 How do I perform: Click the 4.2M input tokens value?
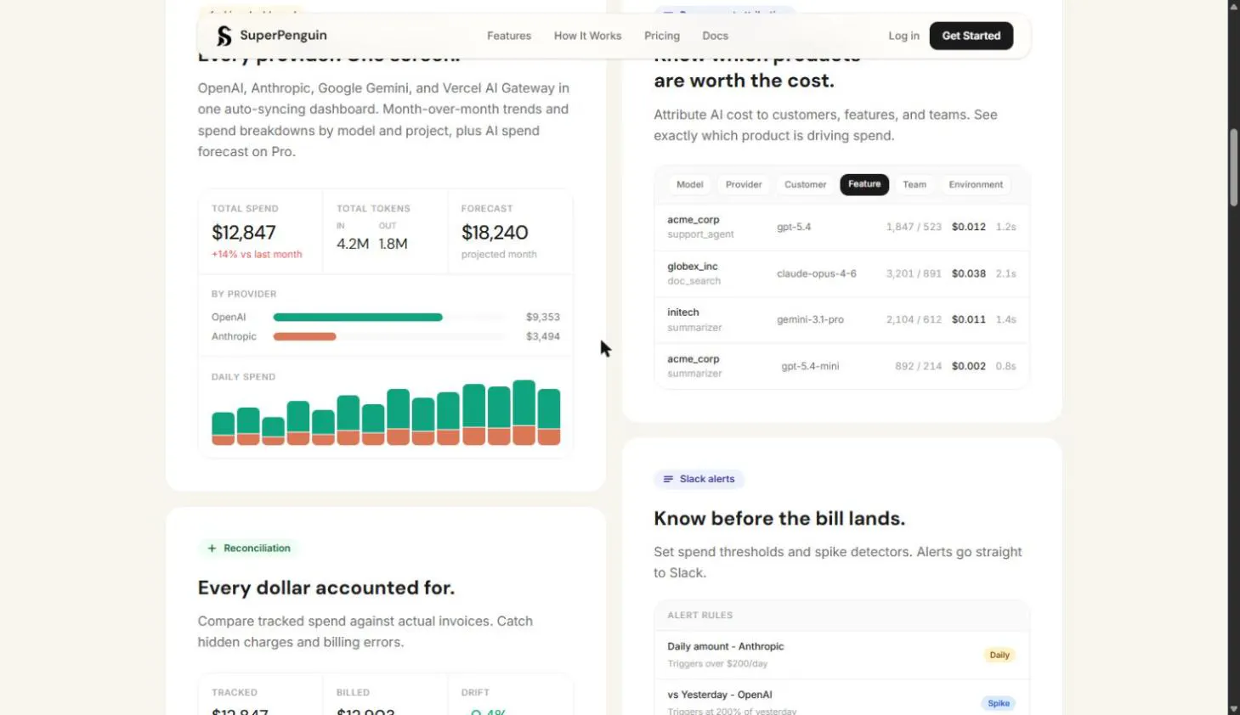[x=353, y=245]
